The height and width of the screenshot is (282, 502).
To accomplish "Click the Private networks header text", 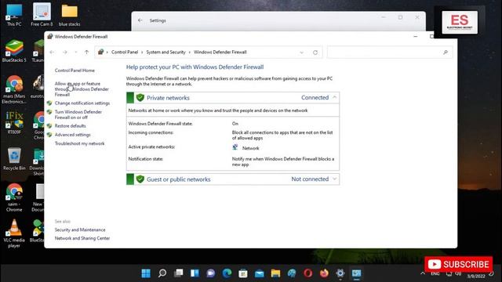I will click(x=168, y=98).
